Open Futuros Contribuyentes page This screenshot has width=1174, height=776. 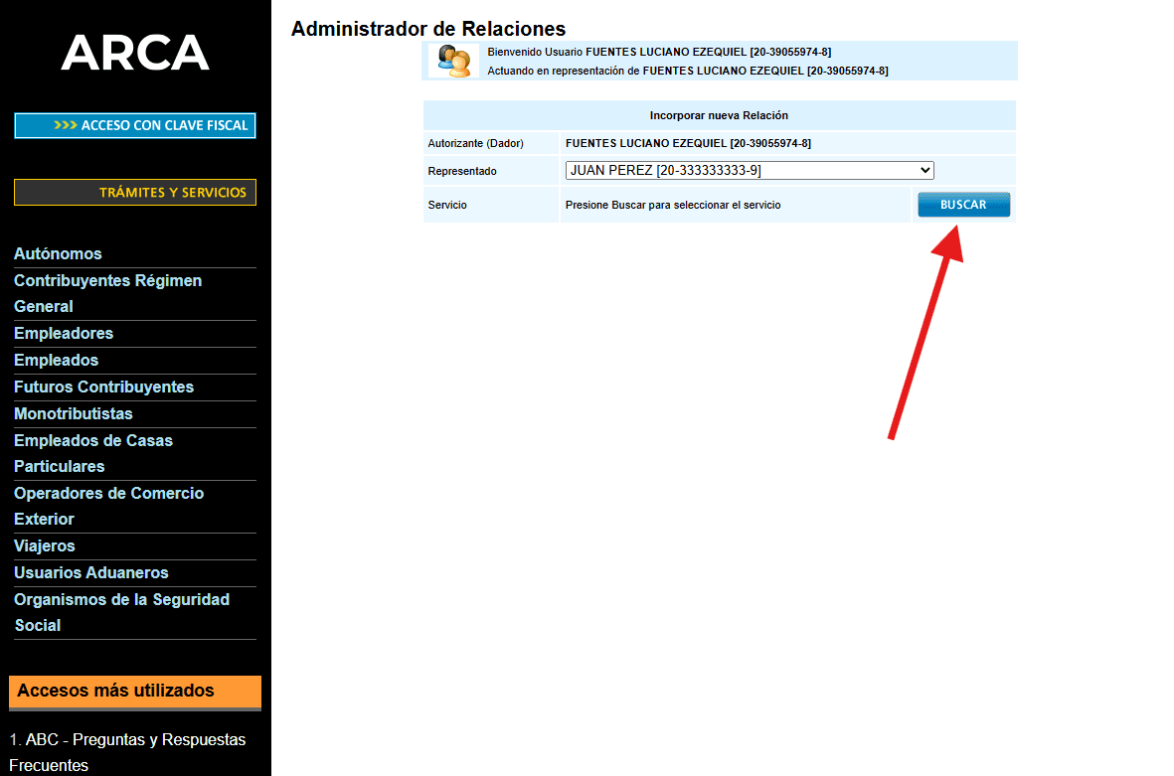point(103,388)
